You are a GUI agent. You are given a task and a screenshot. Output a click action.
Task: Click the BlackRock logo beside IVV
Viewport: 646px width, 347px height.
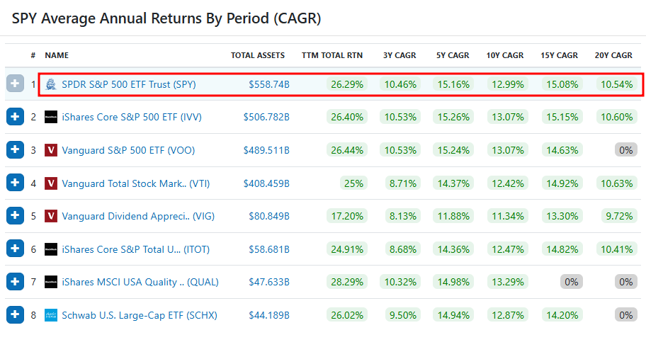tap(51, 117)
